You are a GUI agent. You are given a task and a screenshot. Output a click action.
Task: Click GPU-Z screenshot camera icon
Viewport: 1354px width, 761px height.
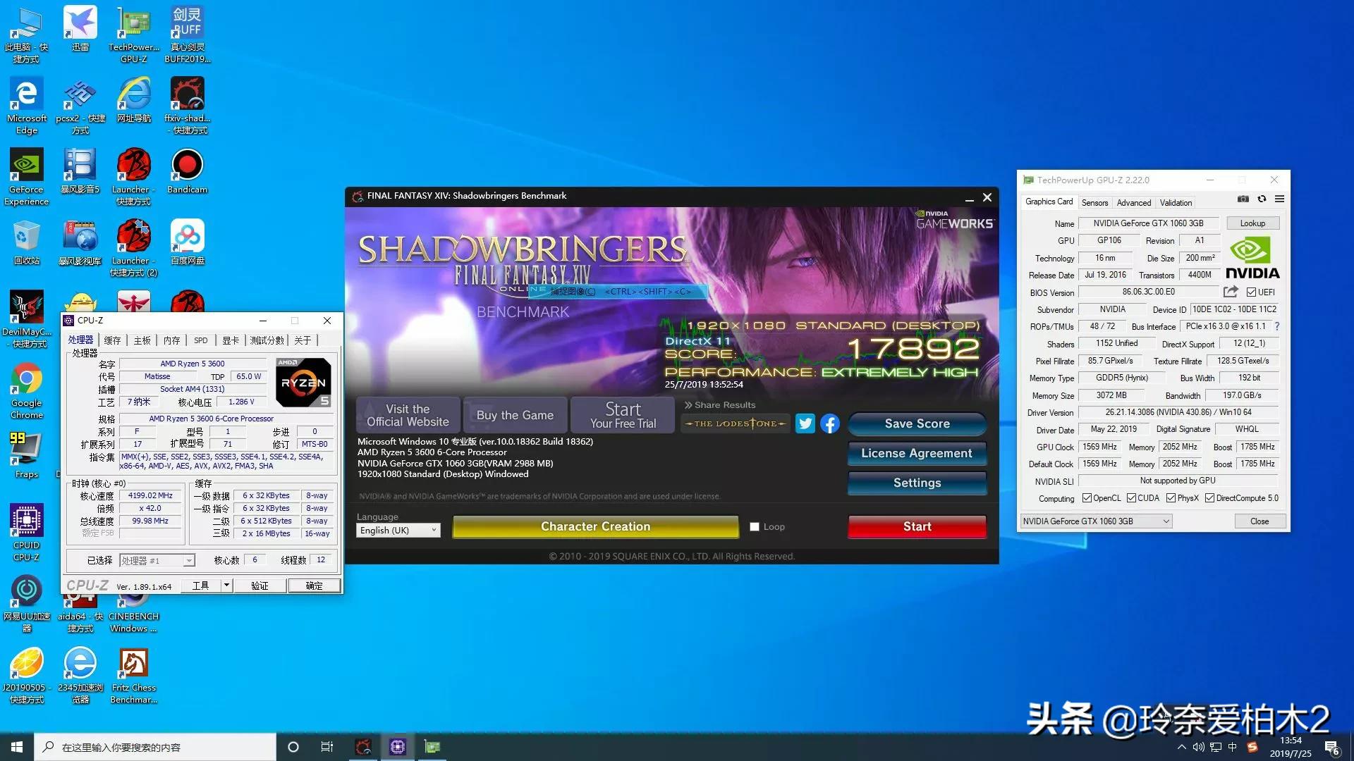pyautogui.click(x=1243, y=199)
